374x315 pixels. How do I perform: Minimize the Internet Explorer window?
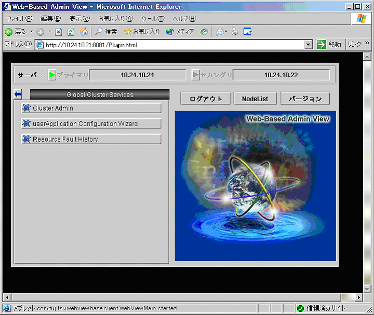(x=350, y=7)
